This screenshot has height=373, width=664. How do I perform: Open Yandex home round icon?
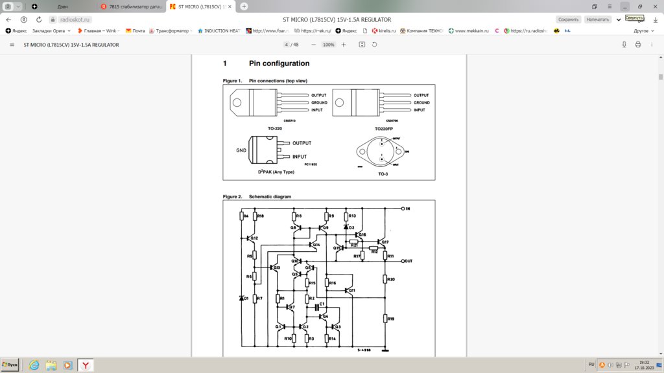tap(24, 19)
